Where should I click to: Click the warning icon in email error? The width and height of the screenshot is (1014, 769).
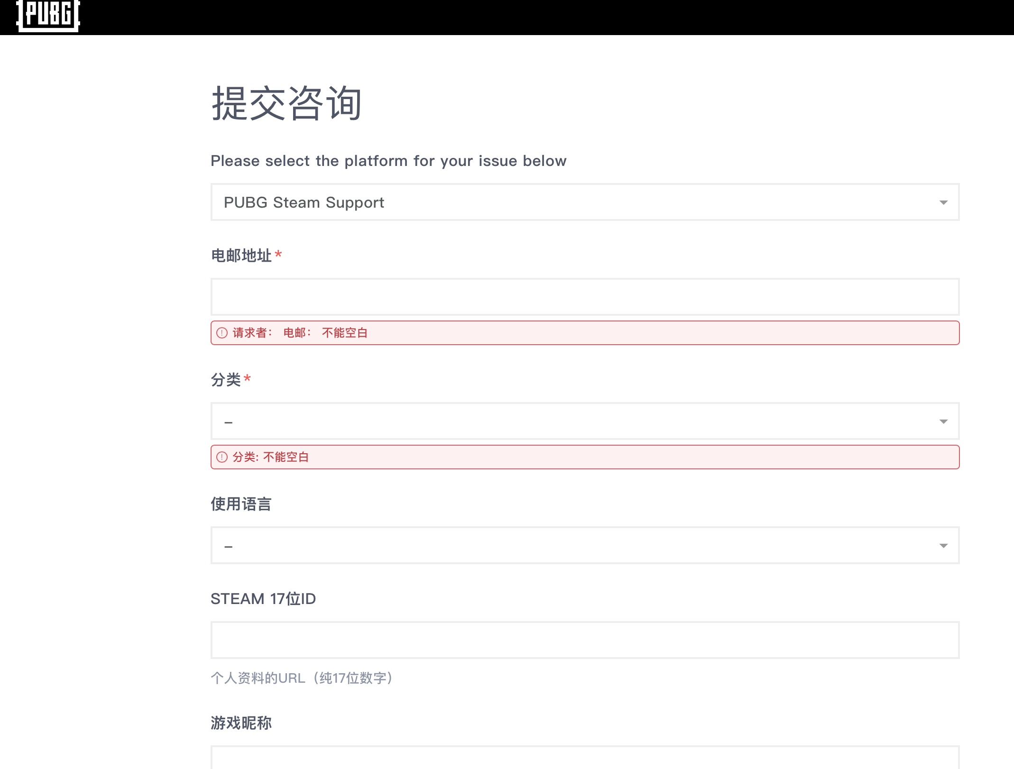(x=222, y=333)
